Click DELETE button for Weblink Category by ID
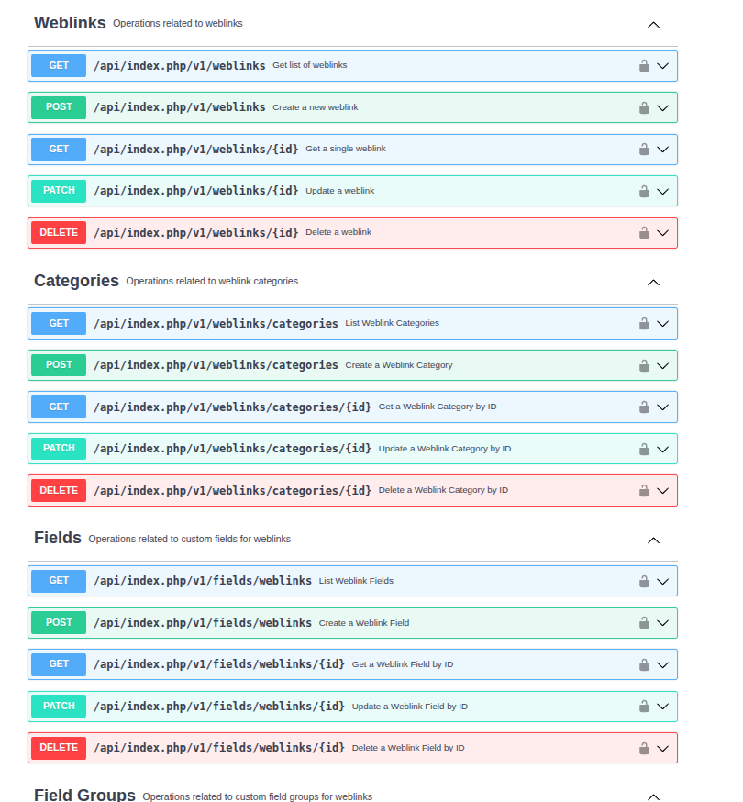This screenshot has width=743, height=802. [x=59, y=491]
